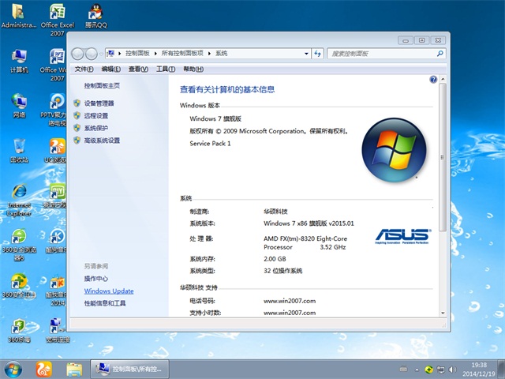Image resolution: width=505 pixels, height=379 pixels.
Task: Click the 高级系统设置 link
Action: (102, 141)
